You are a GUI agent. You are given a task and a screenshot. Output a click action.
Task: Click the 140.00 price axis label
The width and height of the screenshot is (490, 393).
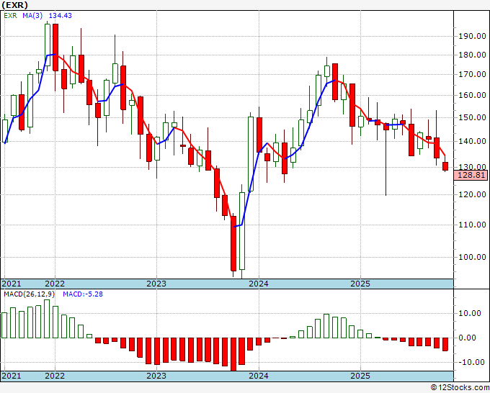[x=472, y=141]
